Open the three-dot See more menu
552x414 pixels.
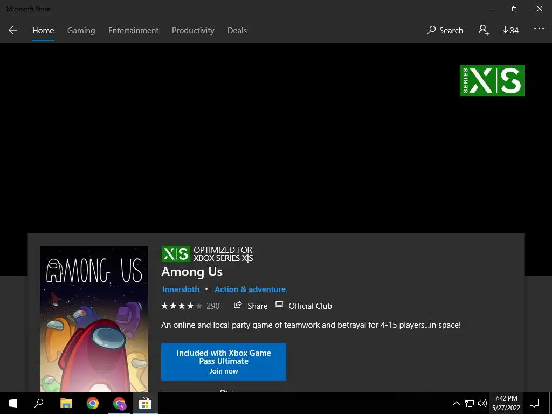(539, 29)
